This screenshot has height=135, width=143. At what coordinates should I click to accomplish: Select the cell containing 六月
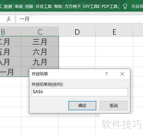click(x=40, y=52)
